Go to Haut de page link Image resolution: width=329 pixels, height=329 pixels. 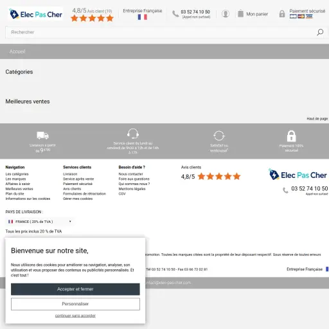[317, 119]
